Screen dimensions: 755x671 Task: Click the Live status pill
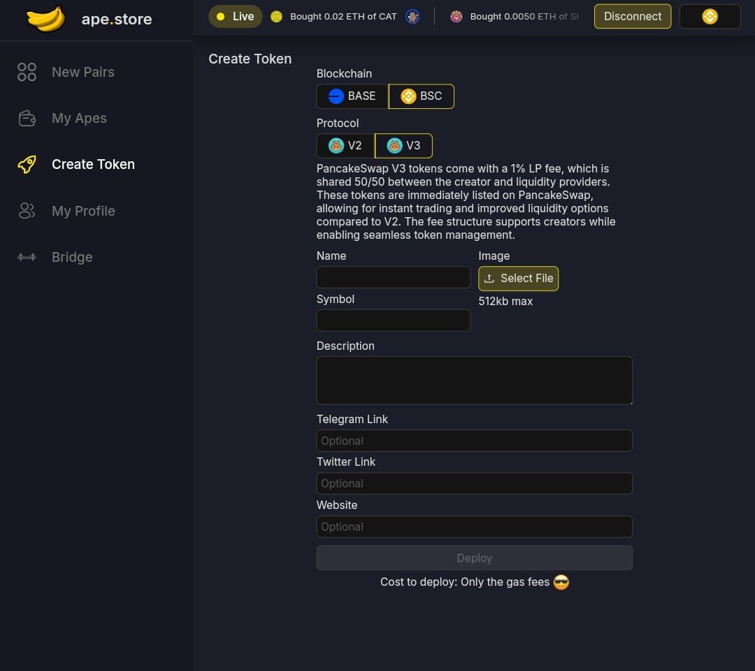(235, 15)
